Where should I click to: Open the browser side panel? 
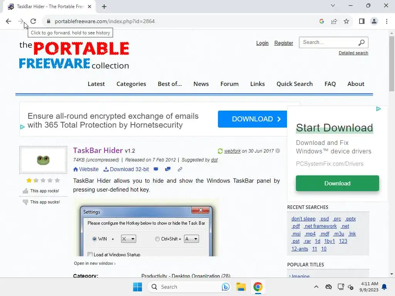click(362, 22)
